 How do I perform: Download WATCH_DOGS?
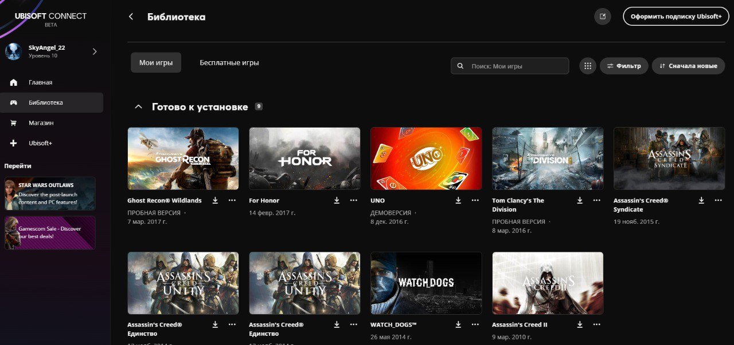[458, 324]
